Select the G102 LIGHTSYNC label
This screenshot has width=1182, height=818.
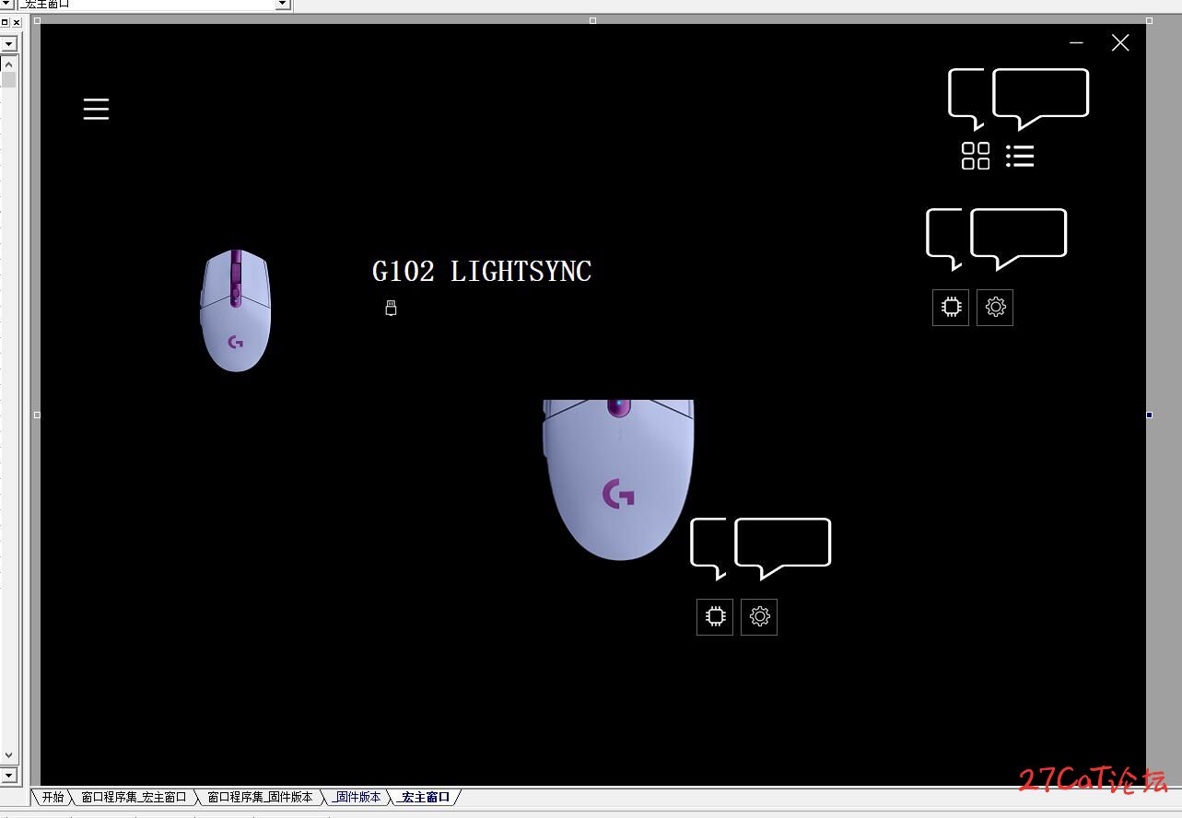[x=482, y=272]
